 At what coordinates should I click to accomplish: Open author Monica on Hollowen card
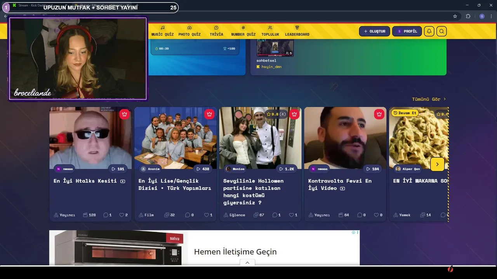235,169
